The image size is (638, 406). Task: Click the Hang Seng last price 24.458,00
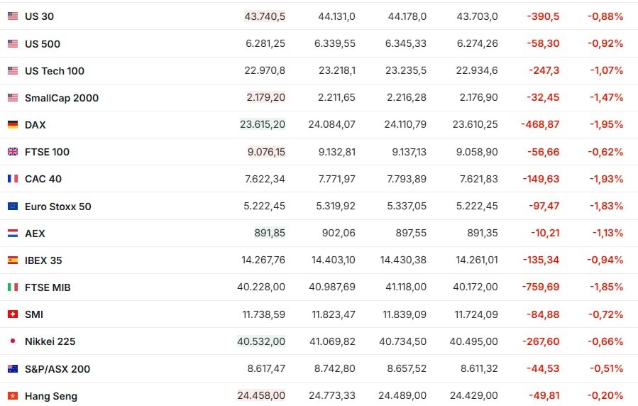pos(261,395)
